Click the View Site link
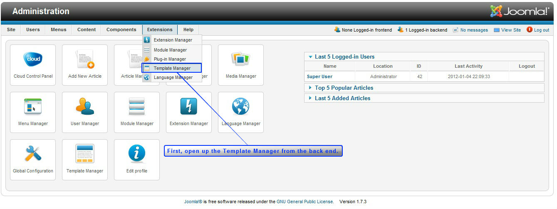Viewport: 557px width, 209px height. point(511,30)
